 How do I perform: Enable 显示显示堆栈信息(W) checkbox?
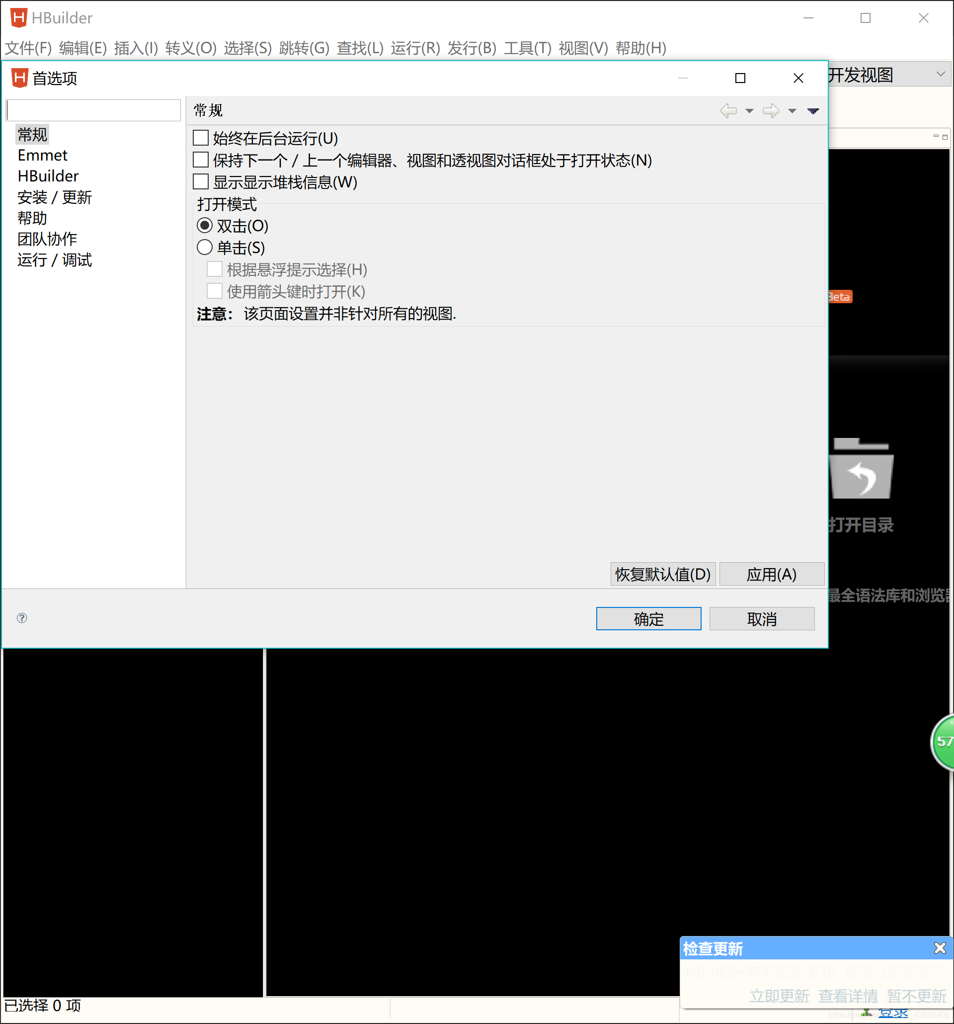point(200,182)
